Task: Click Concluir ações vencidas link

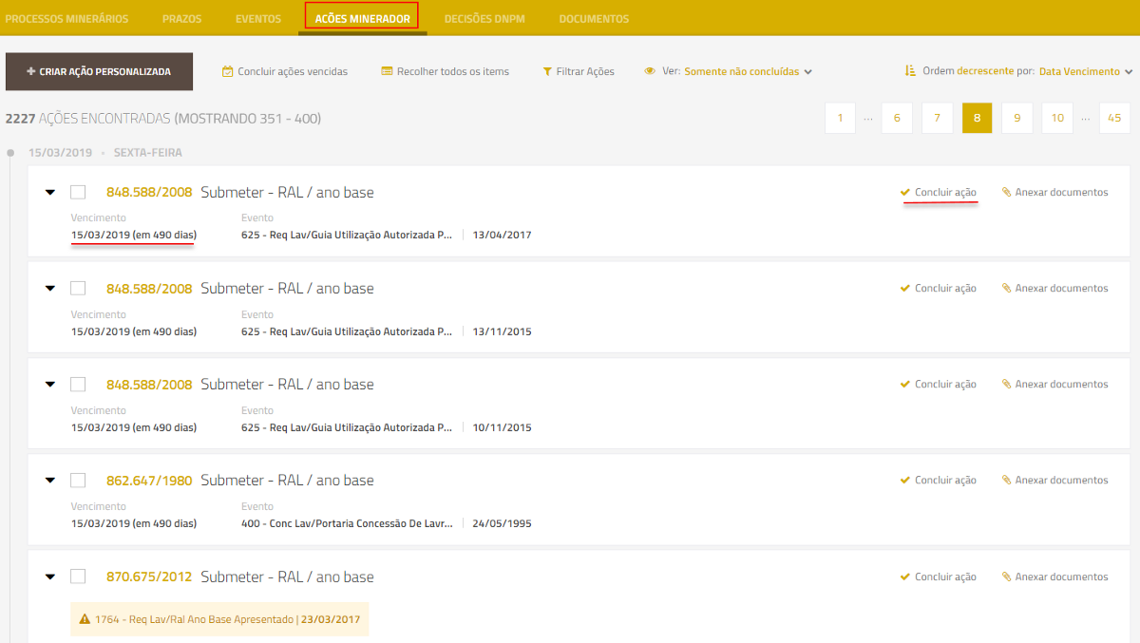Action: click(293, 71)
